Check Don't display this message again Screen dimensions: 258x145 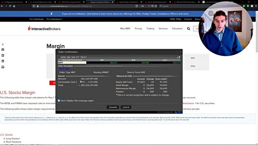[x=59, y=100]
